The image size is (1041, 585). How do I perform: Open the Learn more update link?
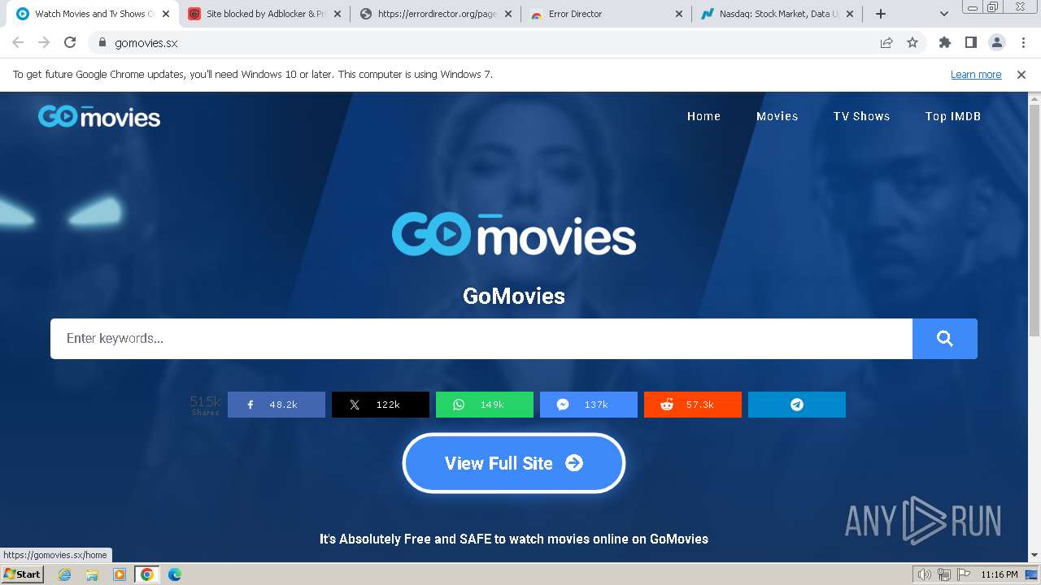976,75
